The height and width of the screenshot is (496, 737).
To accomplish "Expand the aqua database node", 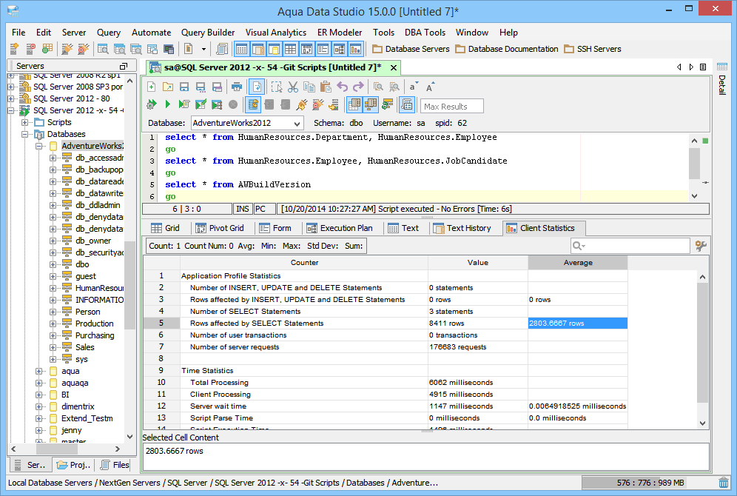I will pos(39,371).
